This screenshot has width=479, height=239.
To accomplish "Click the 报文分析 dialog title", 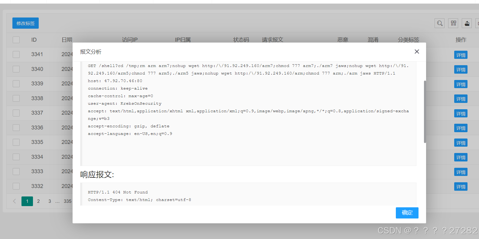I will pyautogui.click(x=91, y=52).
